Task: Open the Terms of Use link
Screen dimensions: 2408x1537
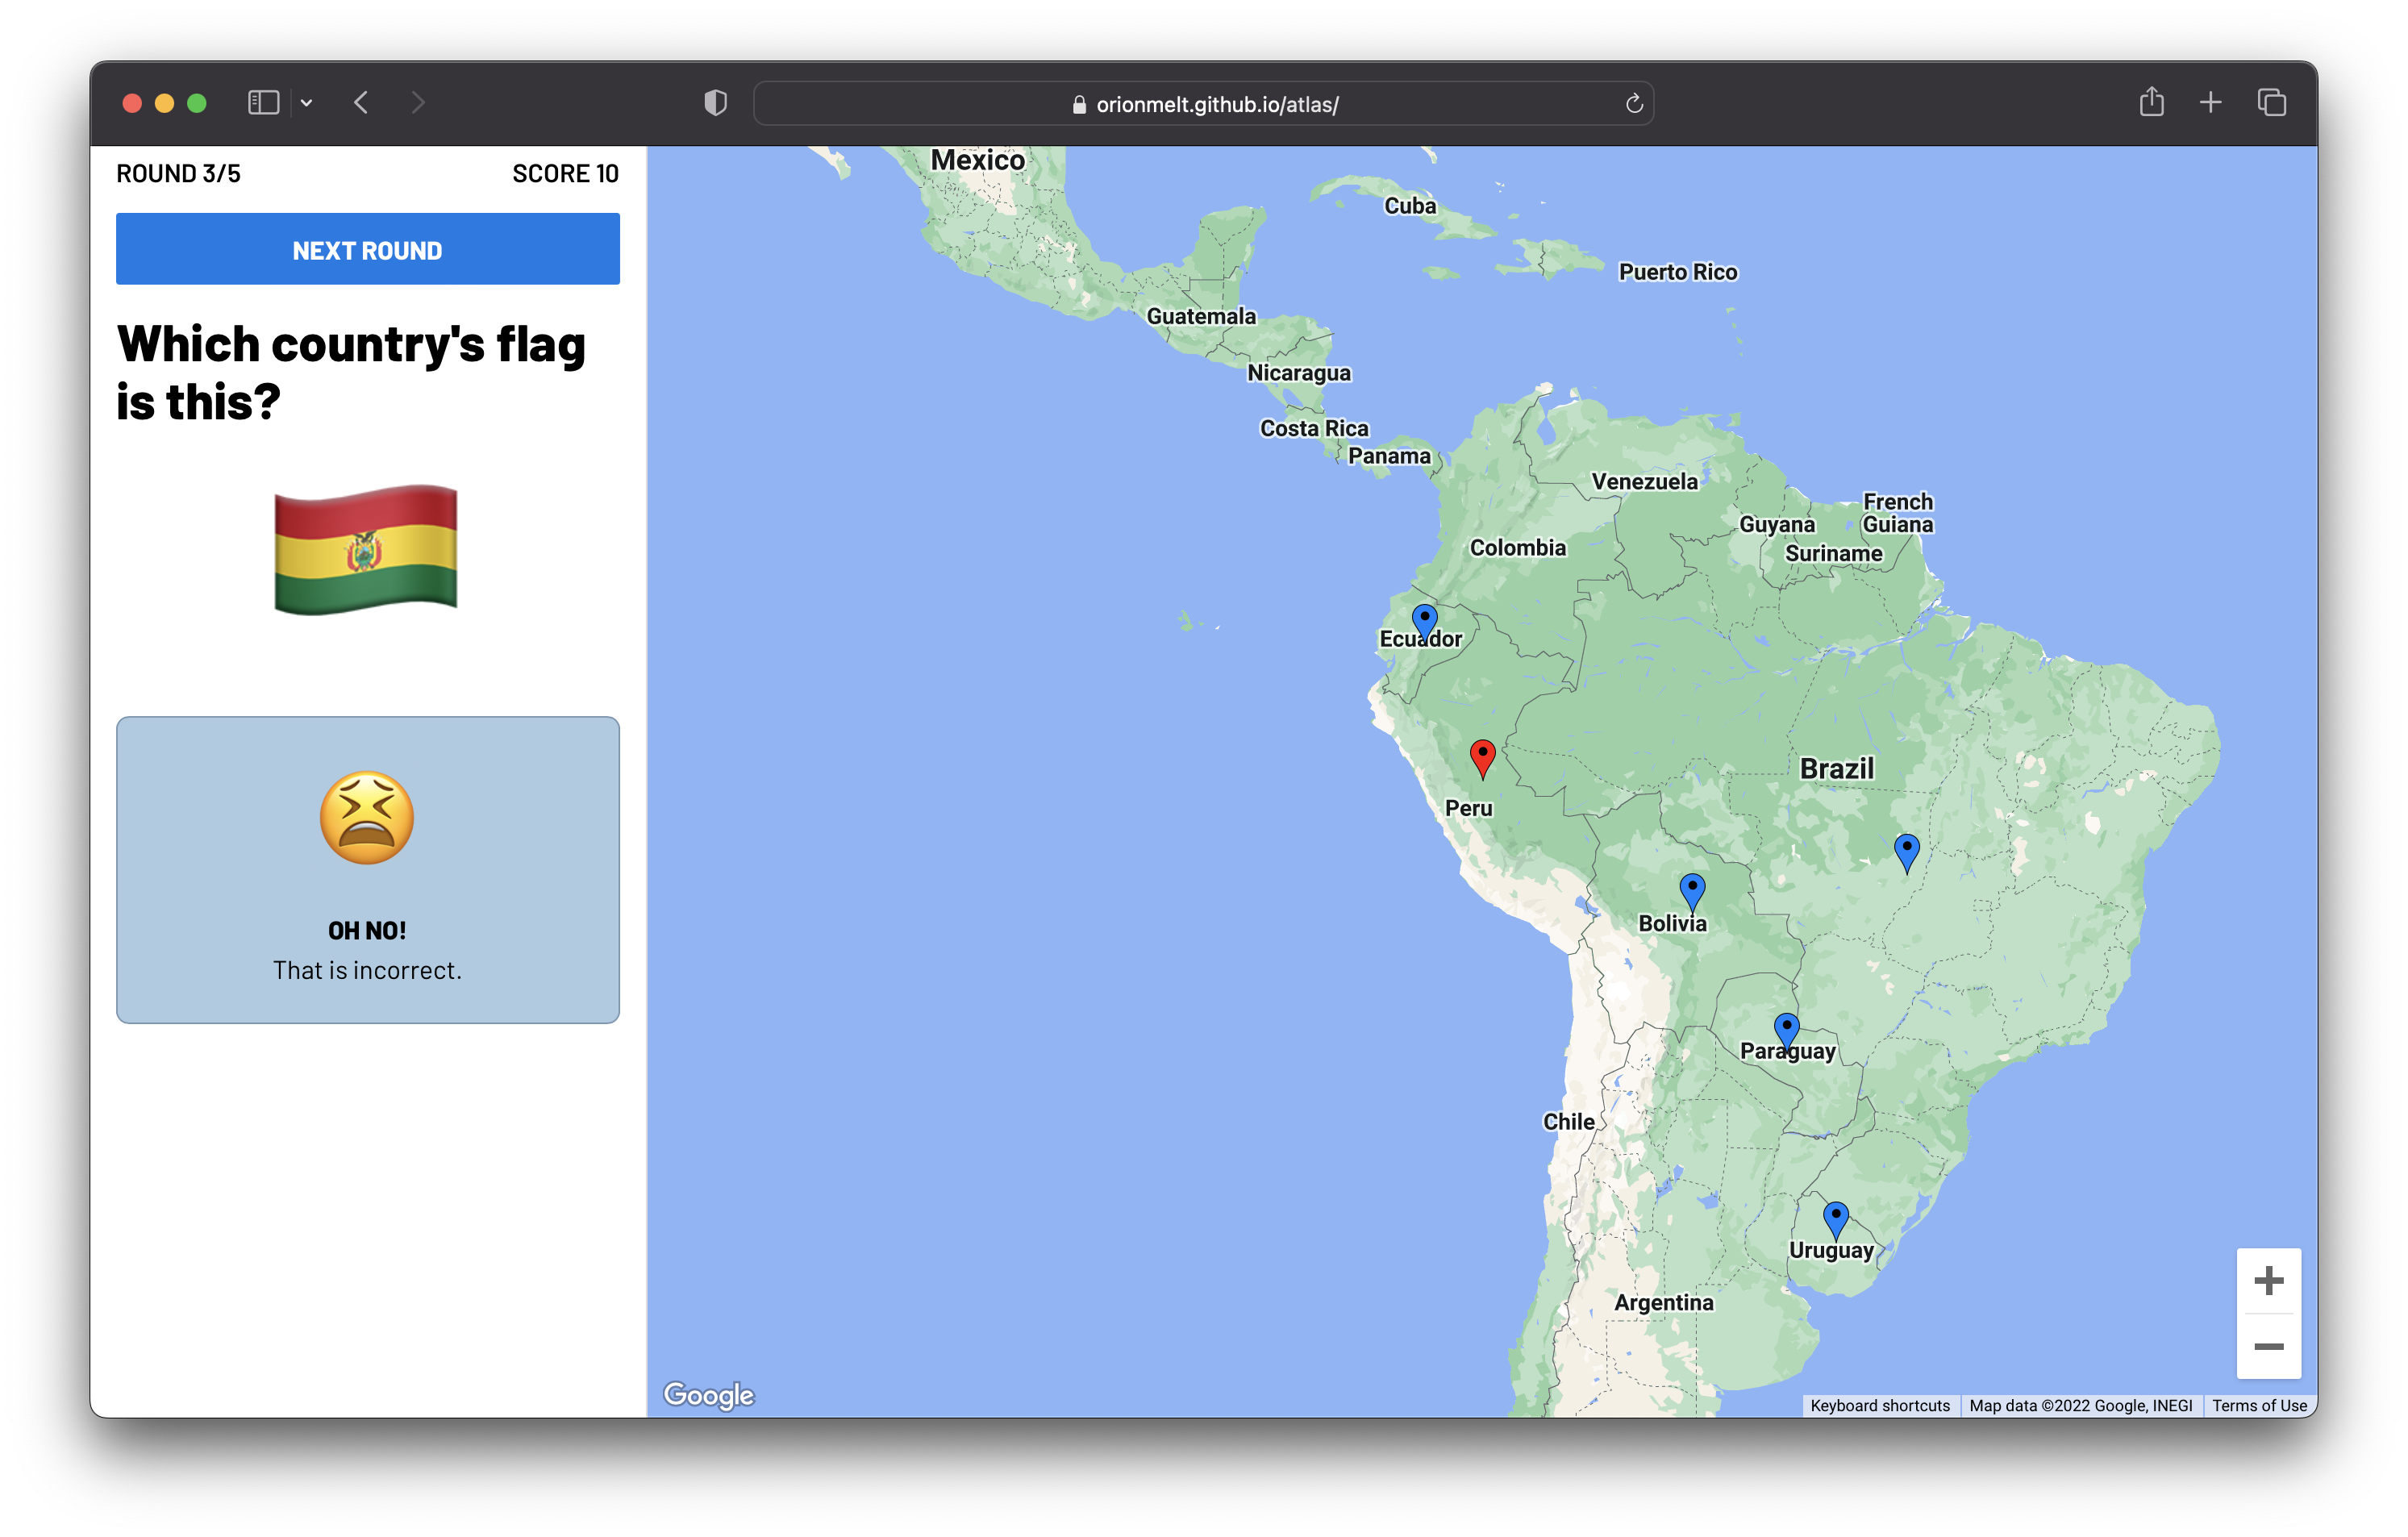Action: click(x=2258, y=1405)
